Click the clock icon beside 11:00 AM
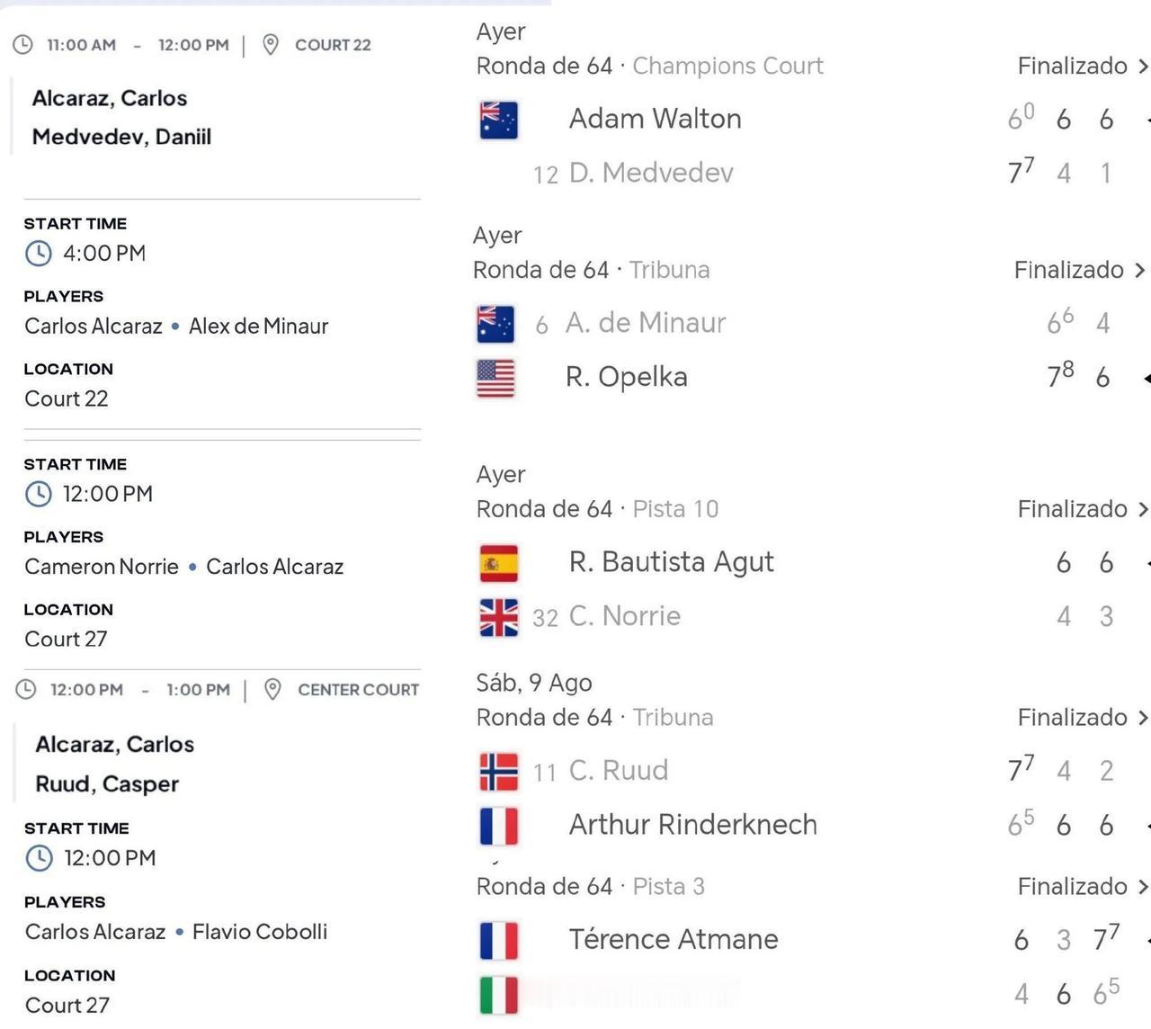 [23, 45]
